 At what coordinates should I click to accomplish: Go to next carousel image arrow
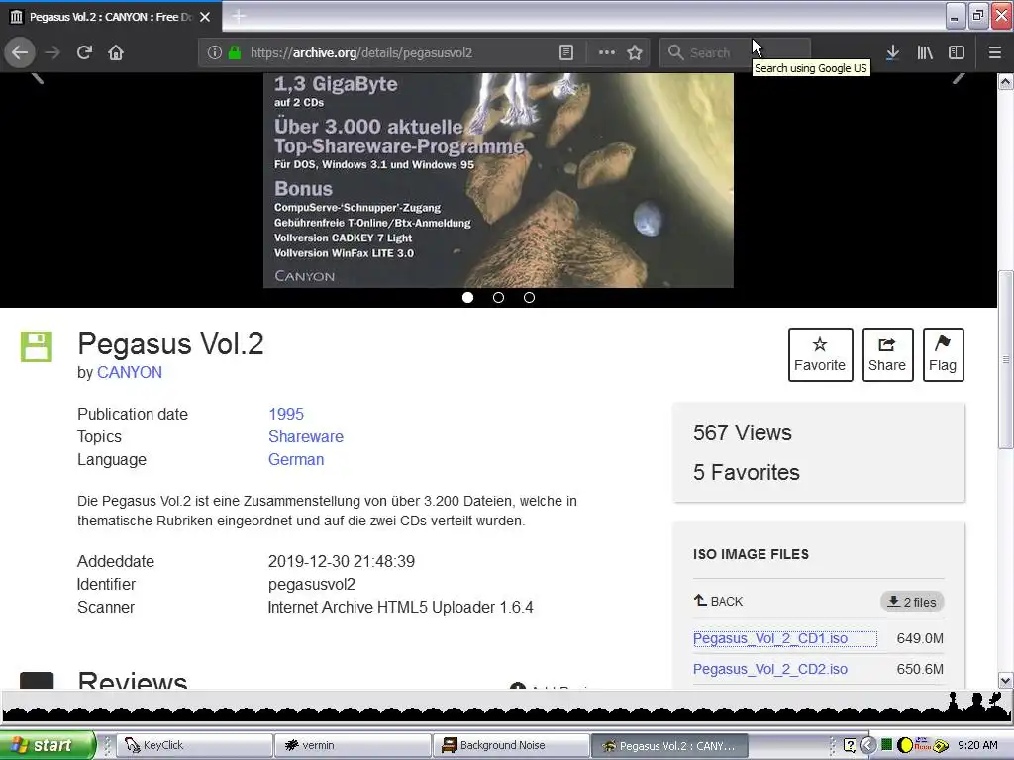pos(959,77)
